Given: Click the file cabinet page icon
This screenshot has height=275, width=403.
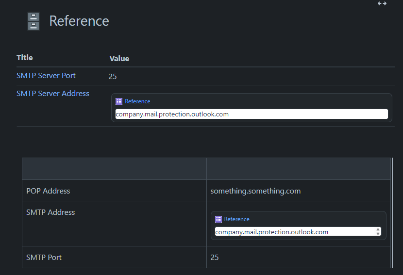Looking at the screenshot, I should 34,21.
